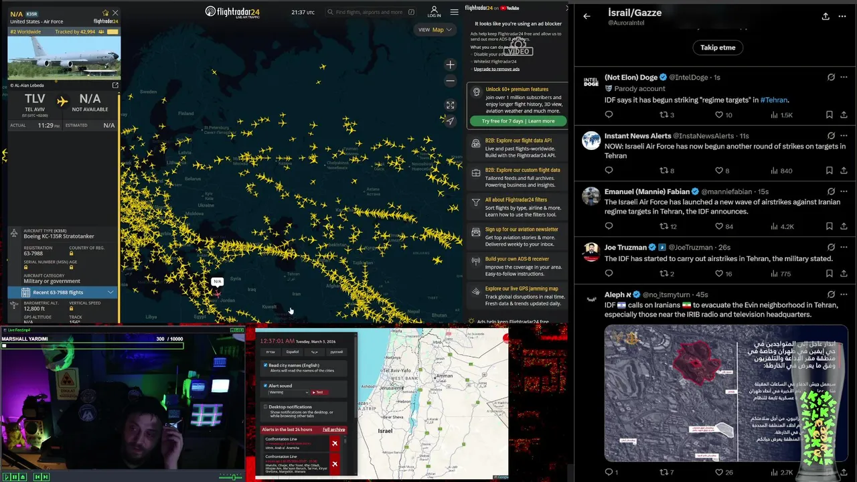This screenshot has height=482, width=857.
Task: Enable Desktop notifications checkbox
Action: (x=265, y=406)
